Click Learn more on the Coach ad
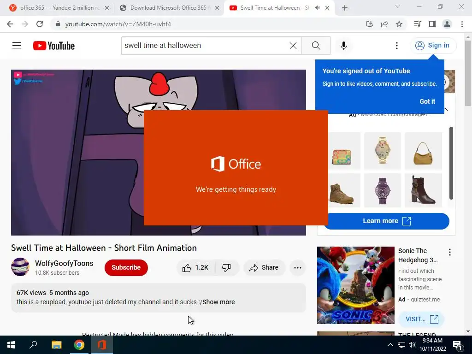This screenshot has height=354, width=472. coord(387,221)
